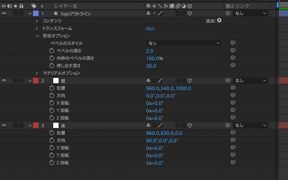288x180 pixels.
Task: Expand the マテリアルオプション group
Action: coord(37,73)
